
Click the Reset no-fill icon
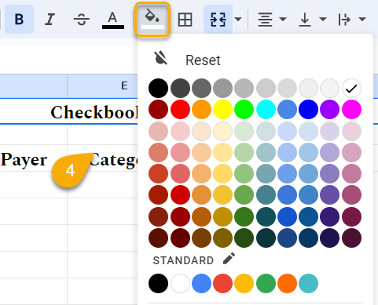click(160, 58)
